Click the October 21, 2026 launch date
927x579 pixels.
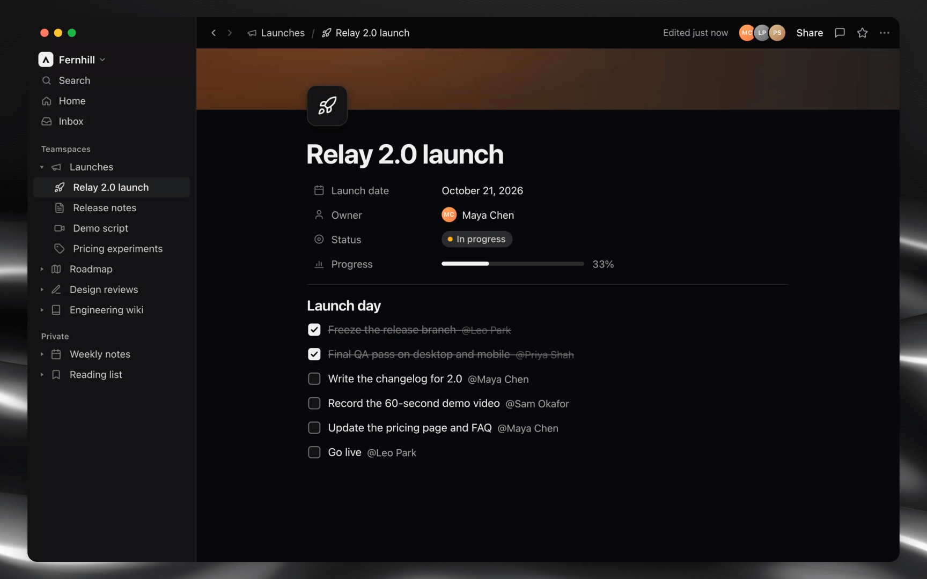[482, 190]
